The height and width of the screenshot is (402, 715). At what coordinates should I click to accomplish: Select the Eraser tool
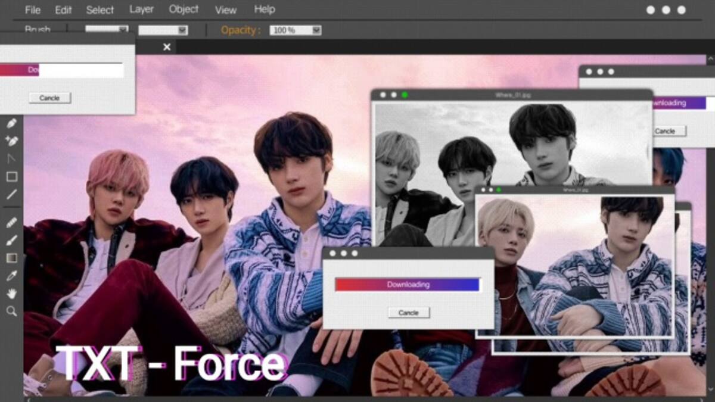pos(11,222)
